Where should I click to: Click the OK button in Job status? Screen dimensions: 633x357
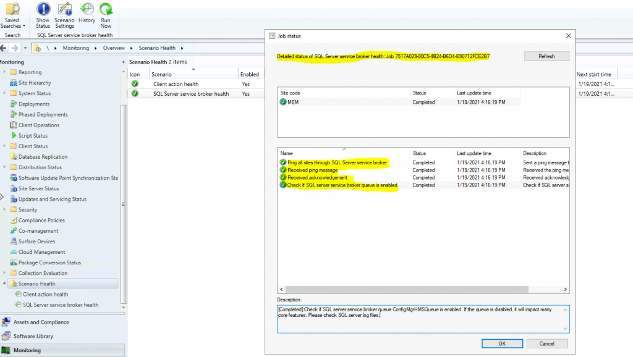tap(502, 343)
